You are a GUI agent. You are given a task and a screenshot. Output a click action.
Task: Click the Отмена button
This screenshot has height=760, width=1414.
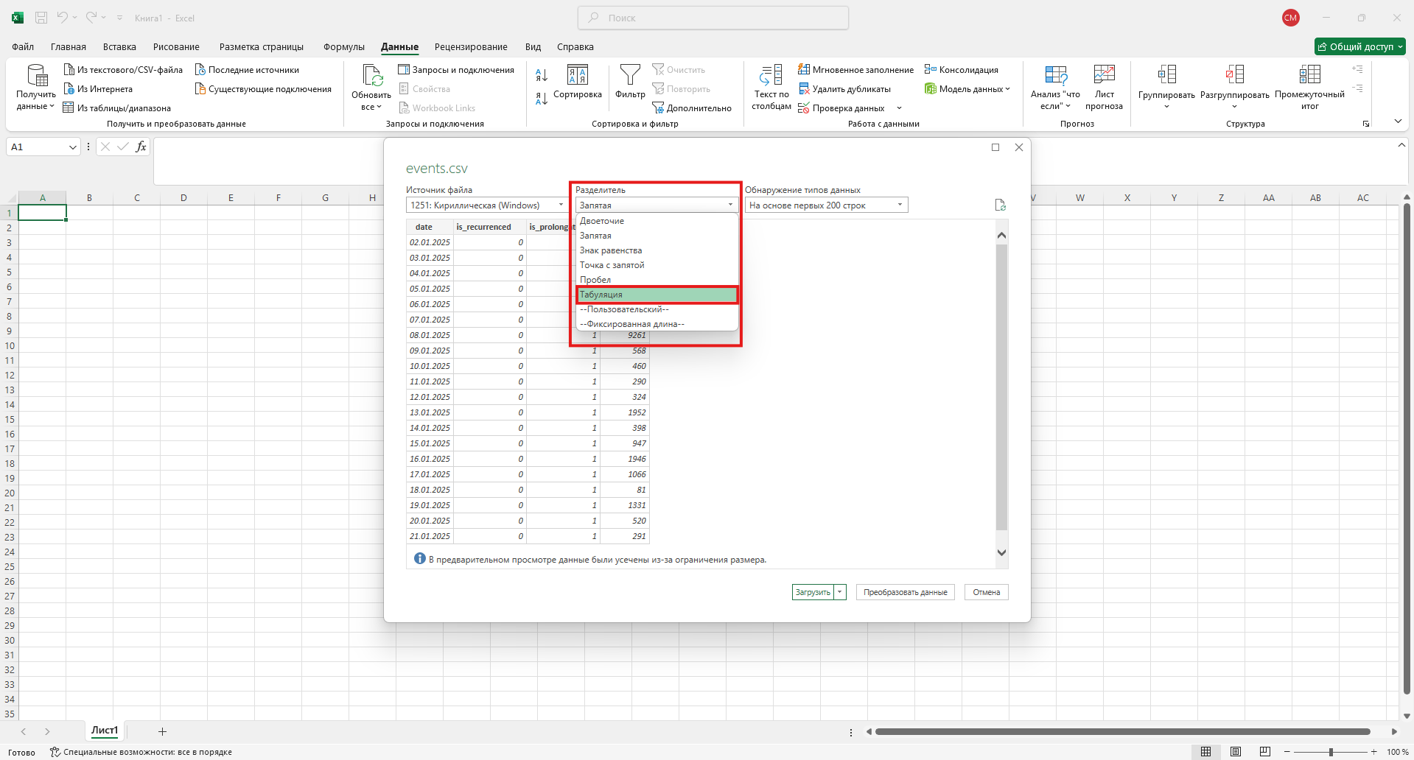coord(986,592)
